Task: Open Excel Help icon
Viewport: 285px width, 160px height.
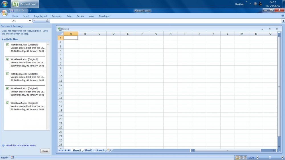Action: 283,16
